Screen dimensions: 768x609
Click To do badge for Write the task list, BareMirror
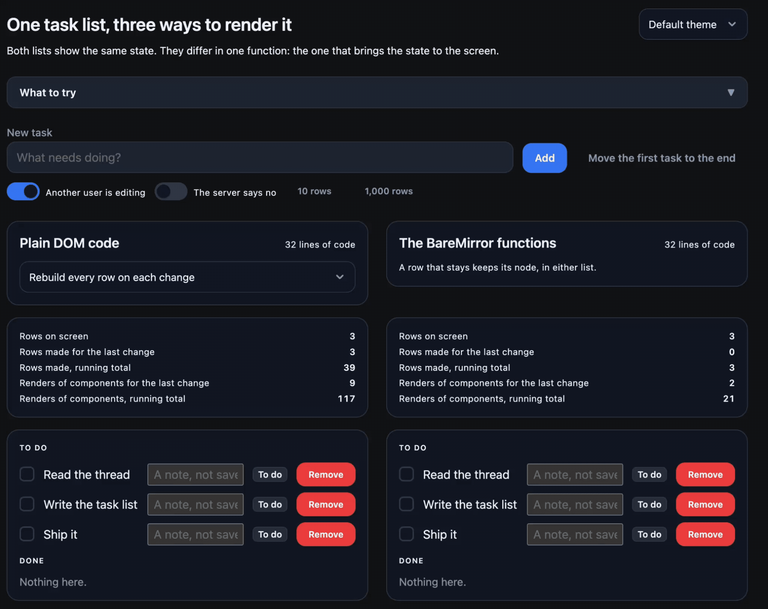(x=649, y=504)
